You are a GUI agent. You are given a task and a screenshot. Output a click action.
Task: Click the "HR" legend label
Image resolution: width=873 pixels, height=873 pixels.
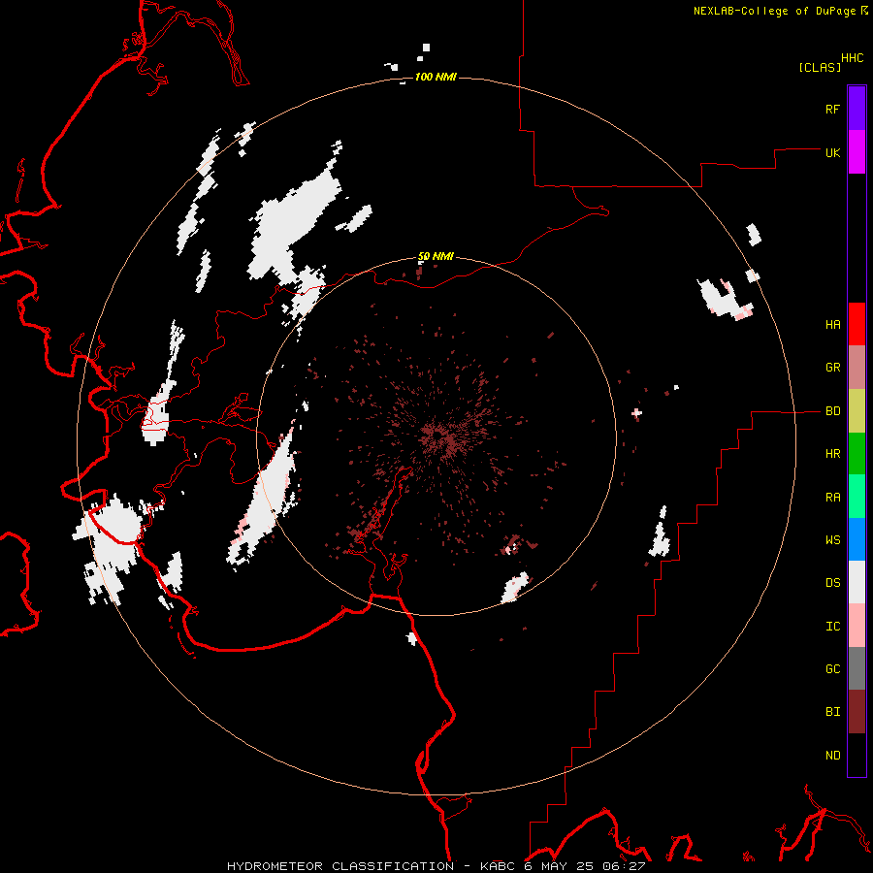[832, 454]
